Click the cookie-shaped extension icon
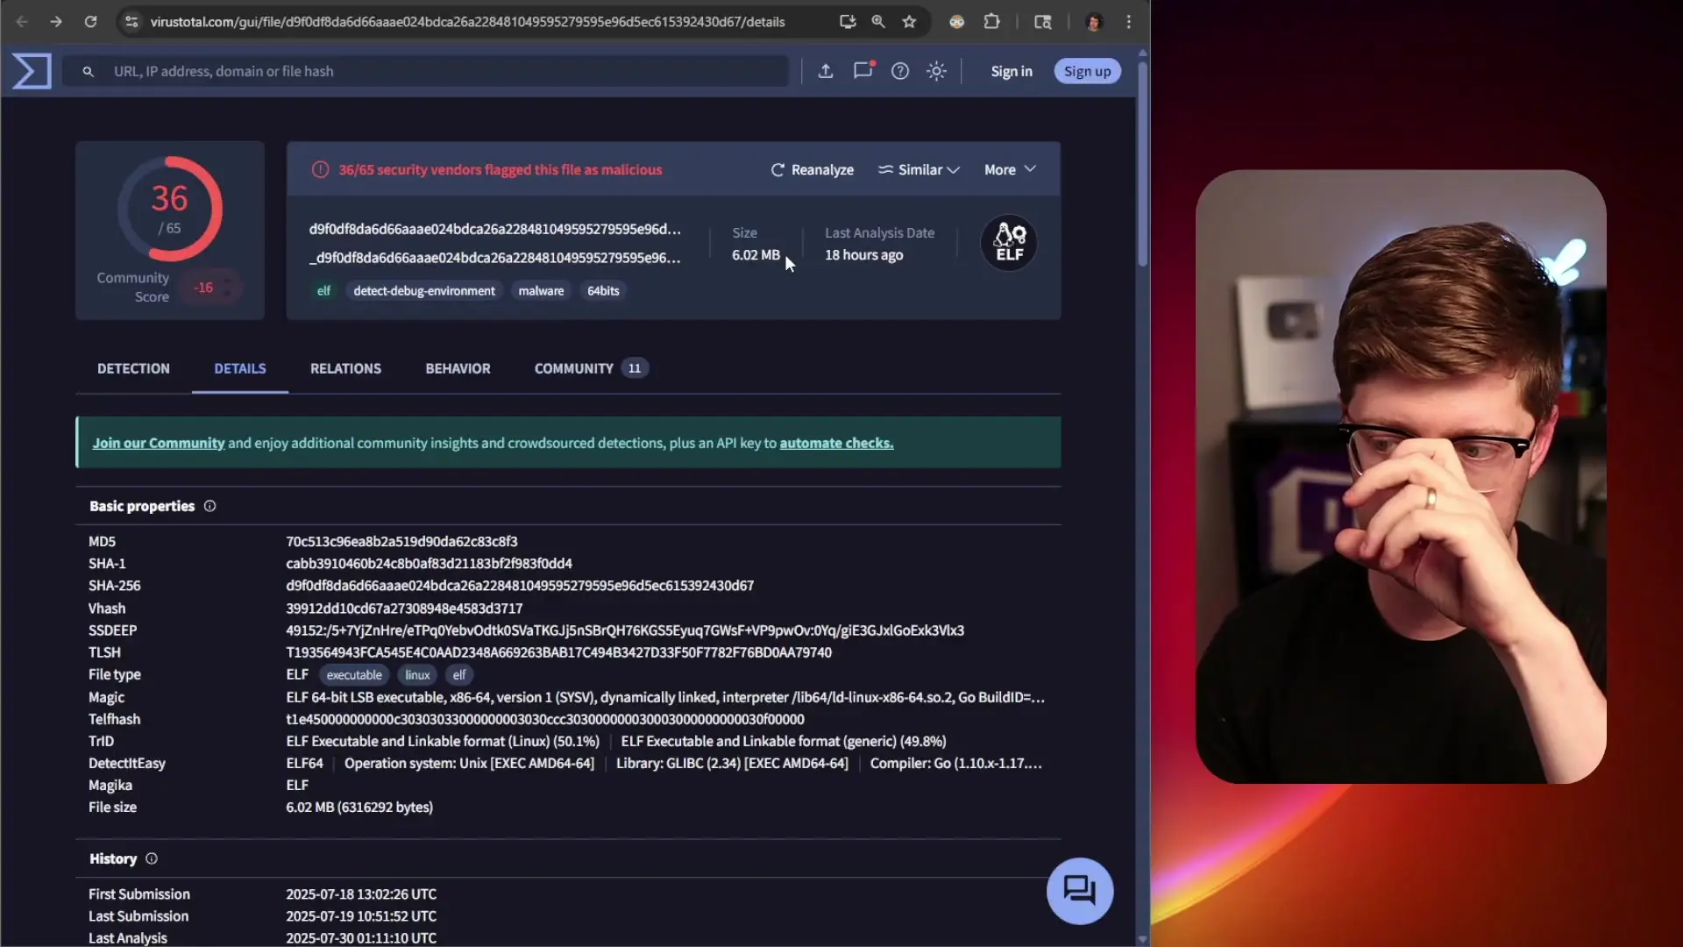Viewport: 1683px width, 947px height. click(957, 22)
